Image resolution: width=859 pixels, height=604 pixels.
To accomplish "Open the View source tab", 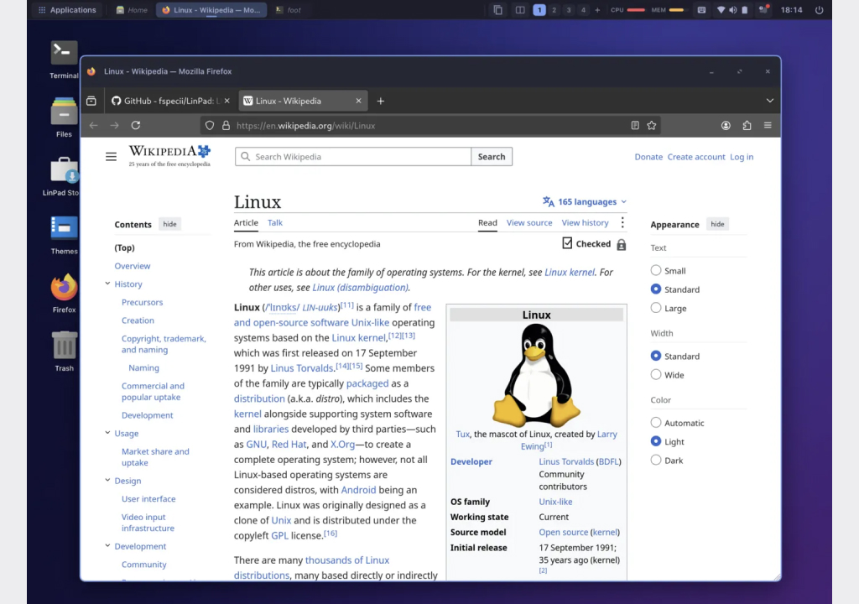I will (x=529, y=222).
